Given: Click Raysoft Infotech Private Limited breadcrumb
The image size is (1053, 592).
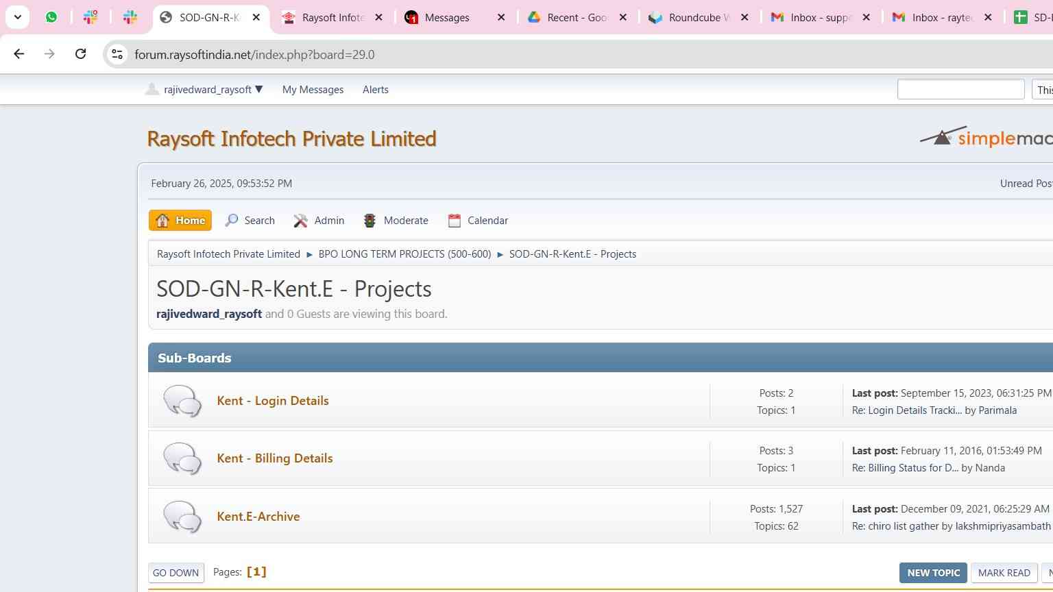Looking at the screenshot, I should pyautogui.click(x=228, y=254).
